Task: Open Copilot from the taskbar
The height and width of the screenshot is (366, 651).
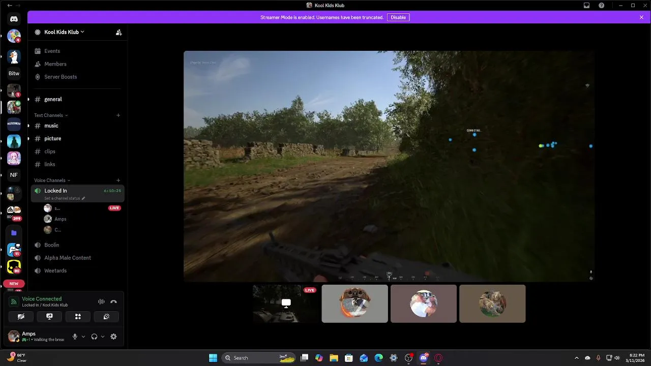Action: coord(319,358)
